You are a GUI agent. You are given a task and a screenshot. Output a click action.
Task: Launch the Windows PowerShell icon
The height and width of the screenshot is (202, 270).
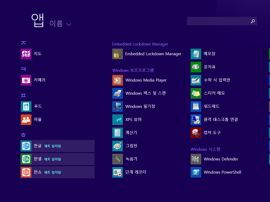click(196, 172)
